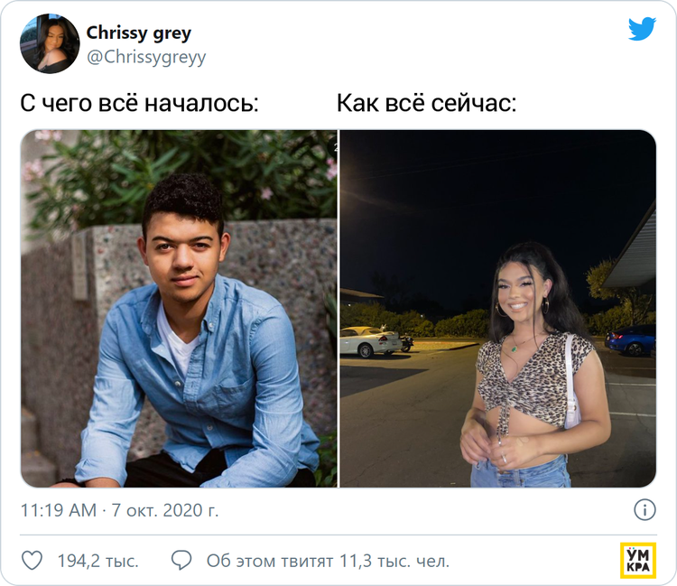Image resolution: width=677 pixels, height=586 pixels.
Task: Click the tweet text 'С чего всё началось:'
Action: [139, 103]
